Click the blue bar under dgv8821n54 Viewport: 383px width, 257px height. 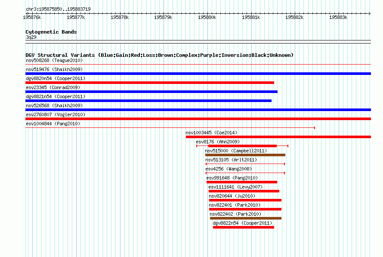click(148, 101)
